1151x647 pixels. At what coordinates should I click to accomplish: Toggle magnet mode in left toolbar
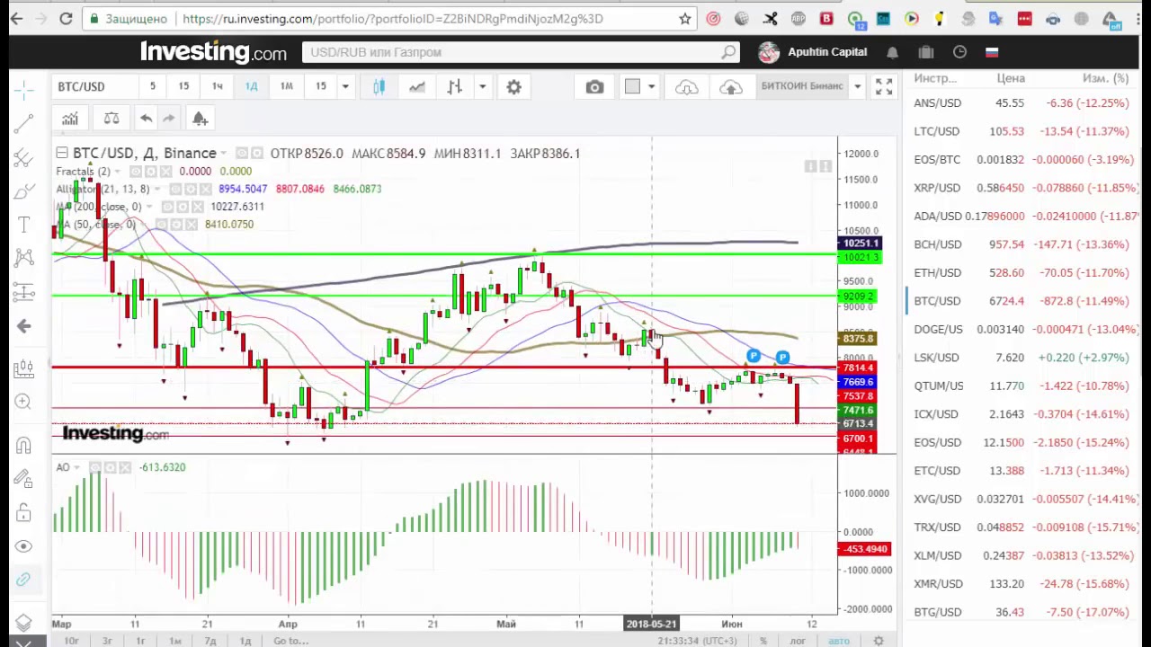point(24,446)
